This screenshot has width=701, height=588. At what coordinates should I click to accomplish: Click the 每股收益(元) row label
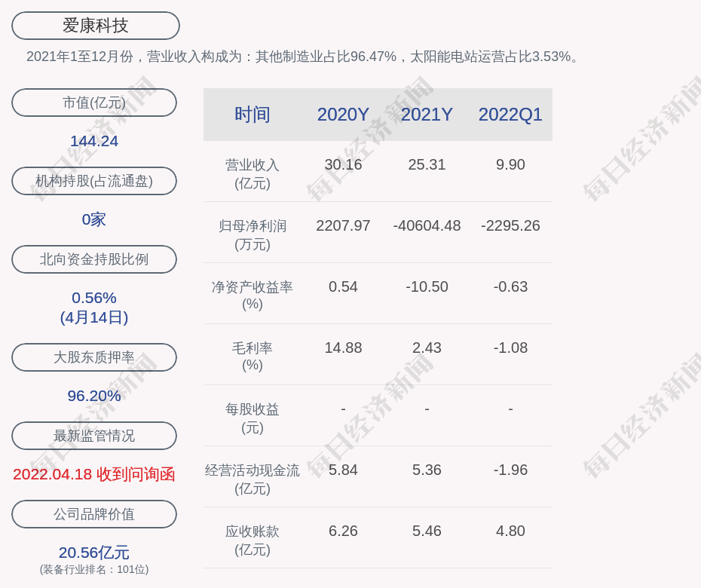point(253,418)
